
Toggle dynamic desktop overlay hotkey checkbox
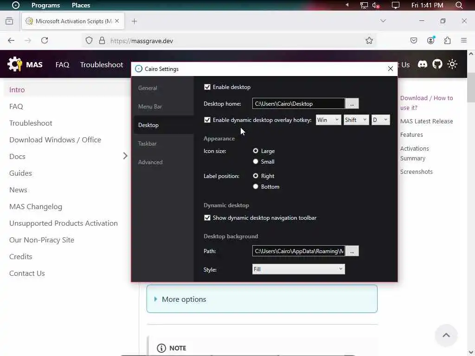click(207, 120)
